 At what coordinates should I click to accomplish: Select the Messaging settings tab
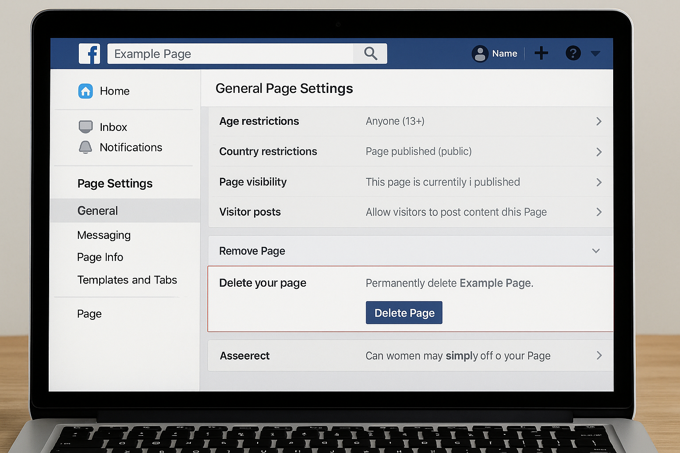coord(104,235)
